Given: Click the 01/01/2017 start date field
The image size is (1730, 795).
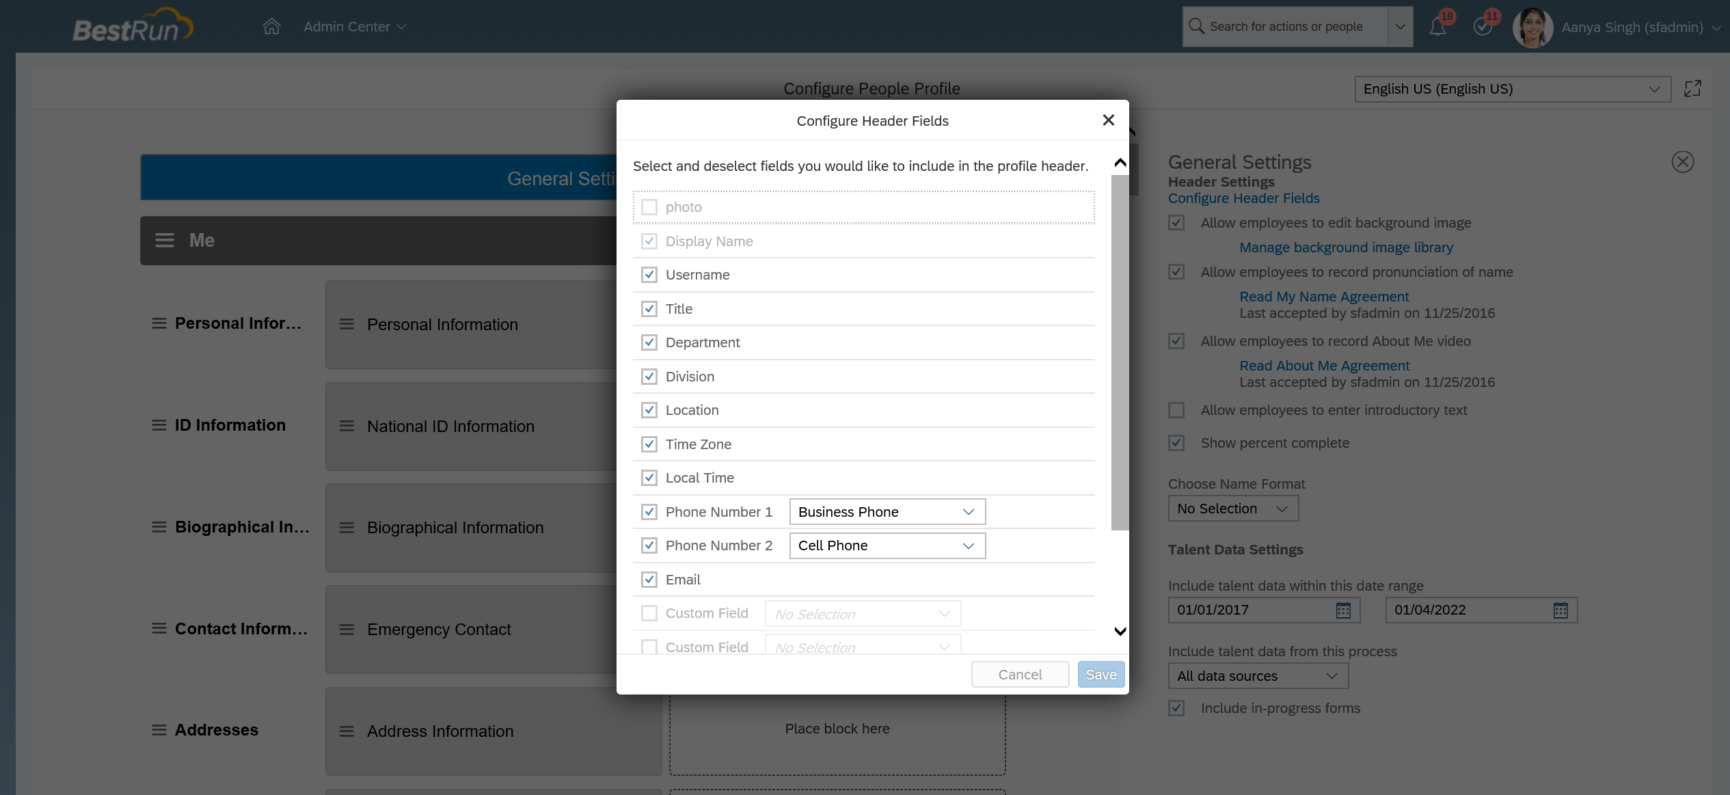Looking at the screenshot, I should coord(1264,610).
